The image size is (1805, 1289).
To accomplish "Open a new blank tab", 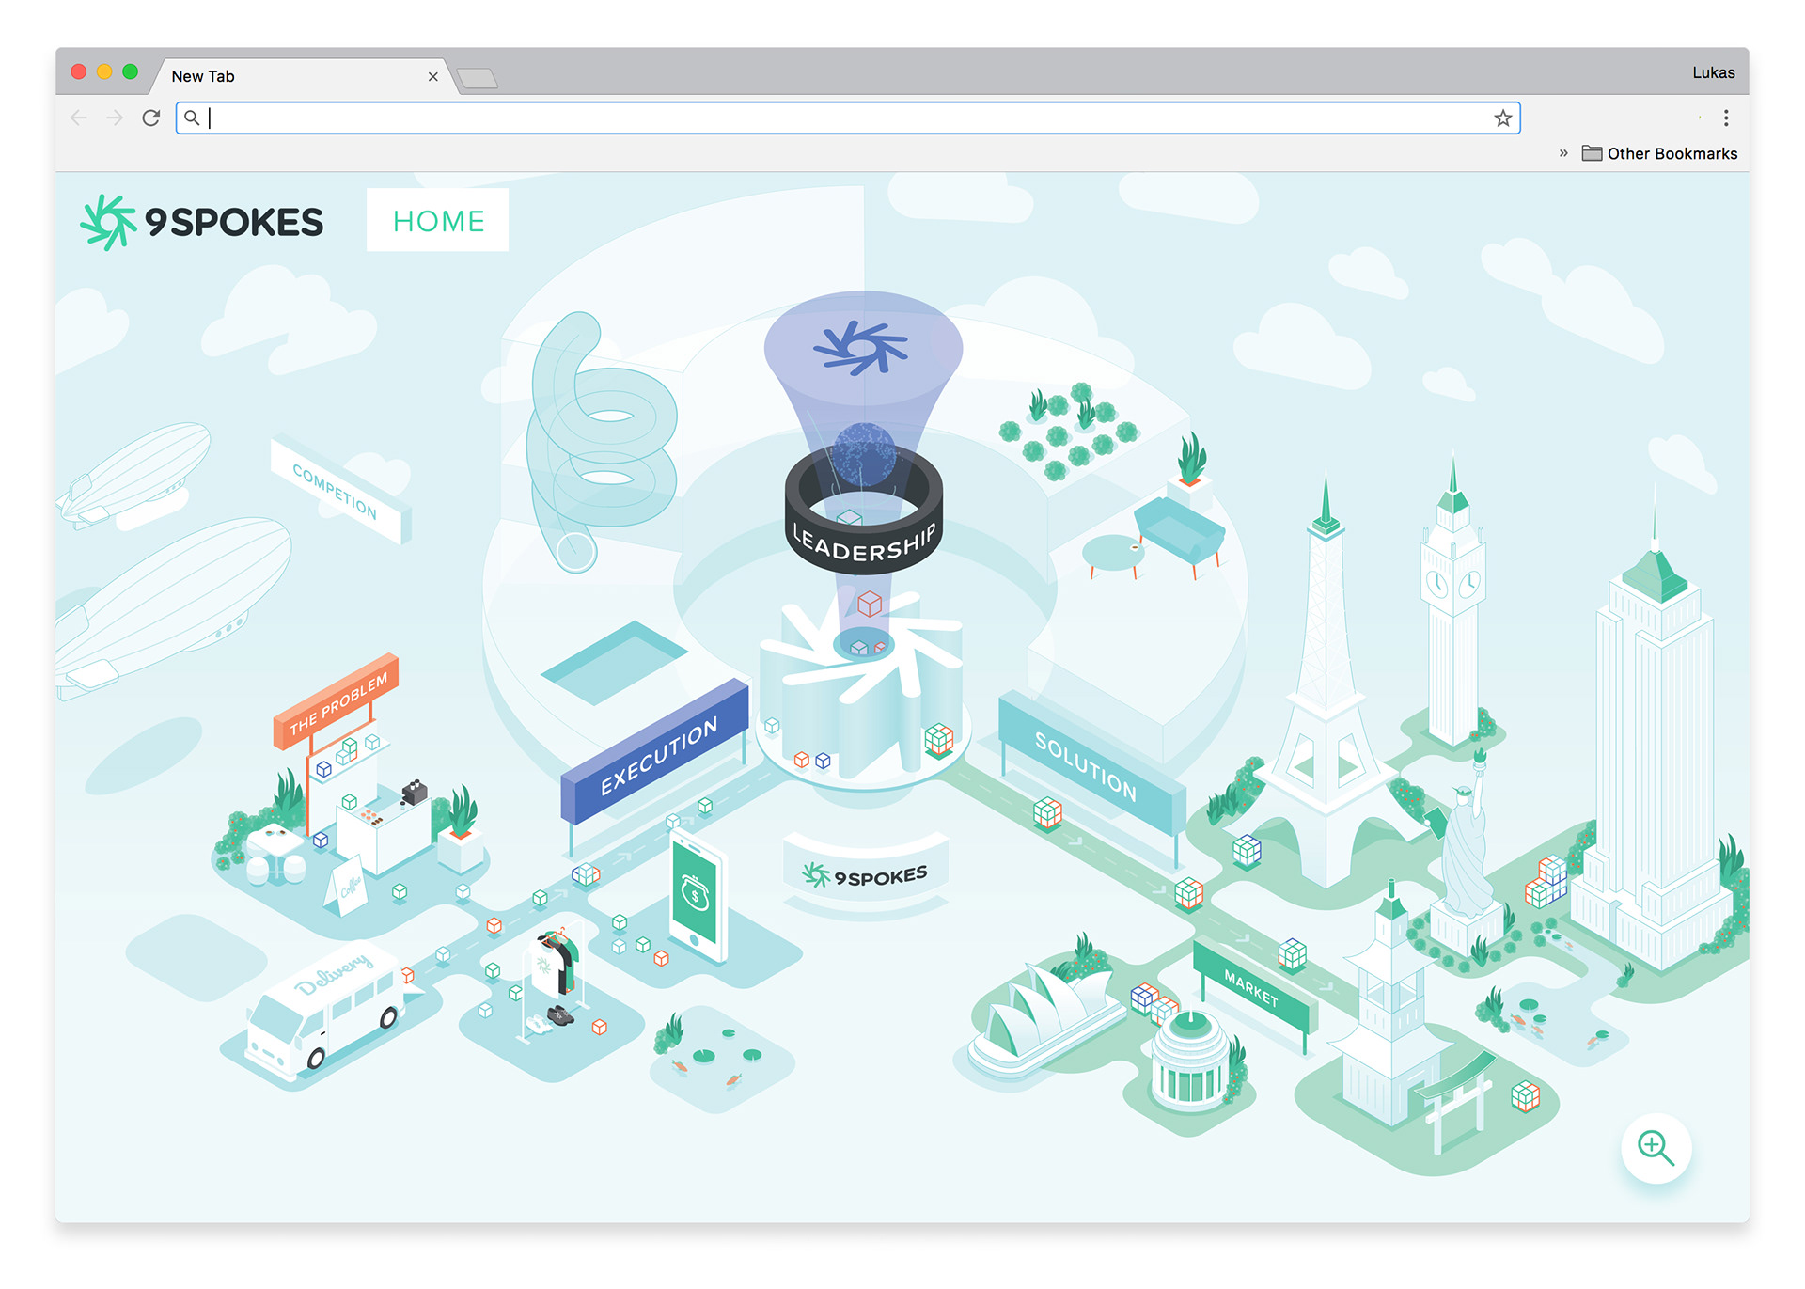I will [x=478, y=78].
